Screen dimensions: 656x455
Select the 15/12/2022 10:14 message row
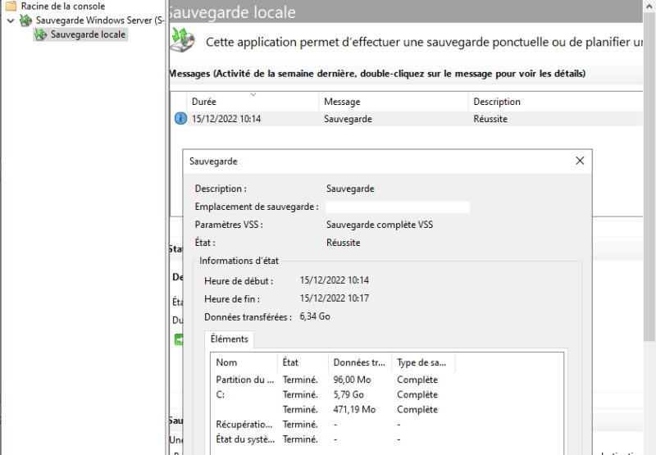pos(406,119)
